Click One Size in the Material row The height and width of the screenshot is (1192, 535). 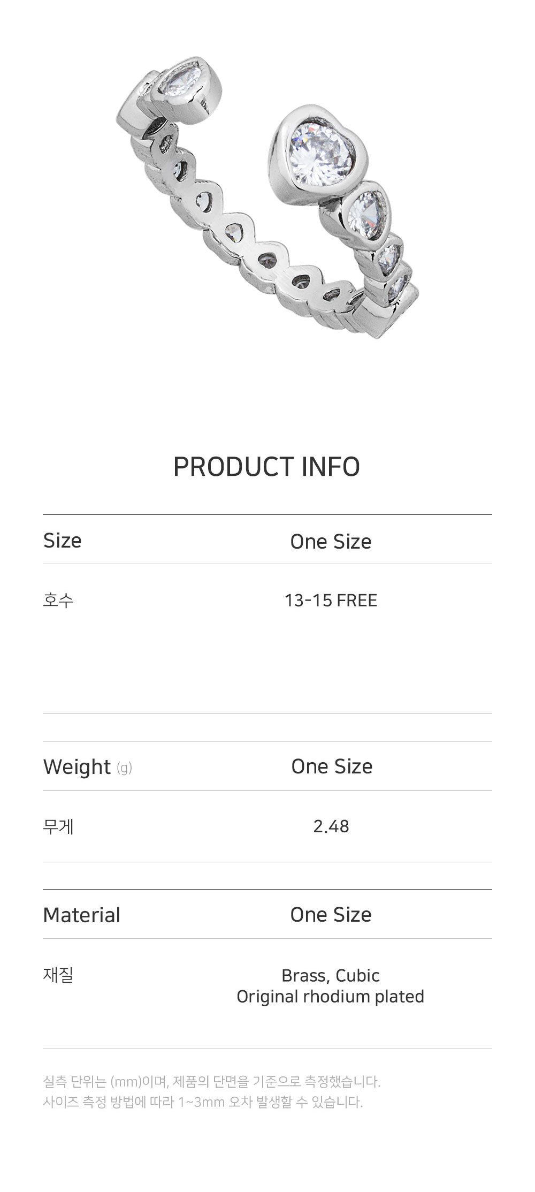331,915
